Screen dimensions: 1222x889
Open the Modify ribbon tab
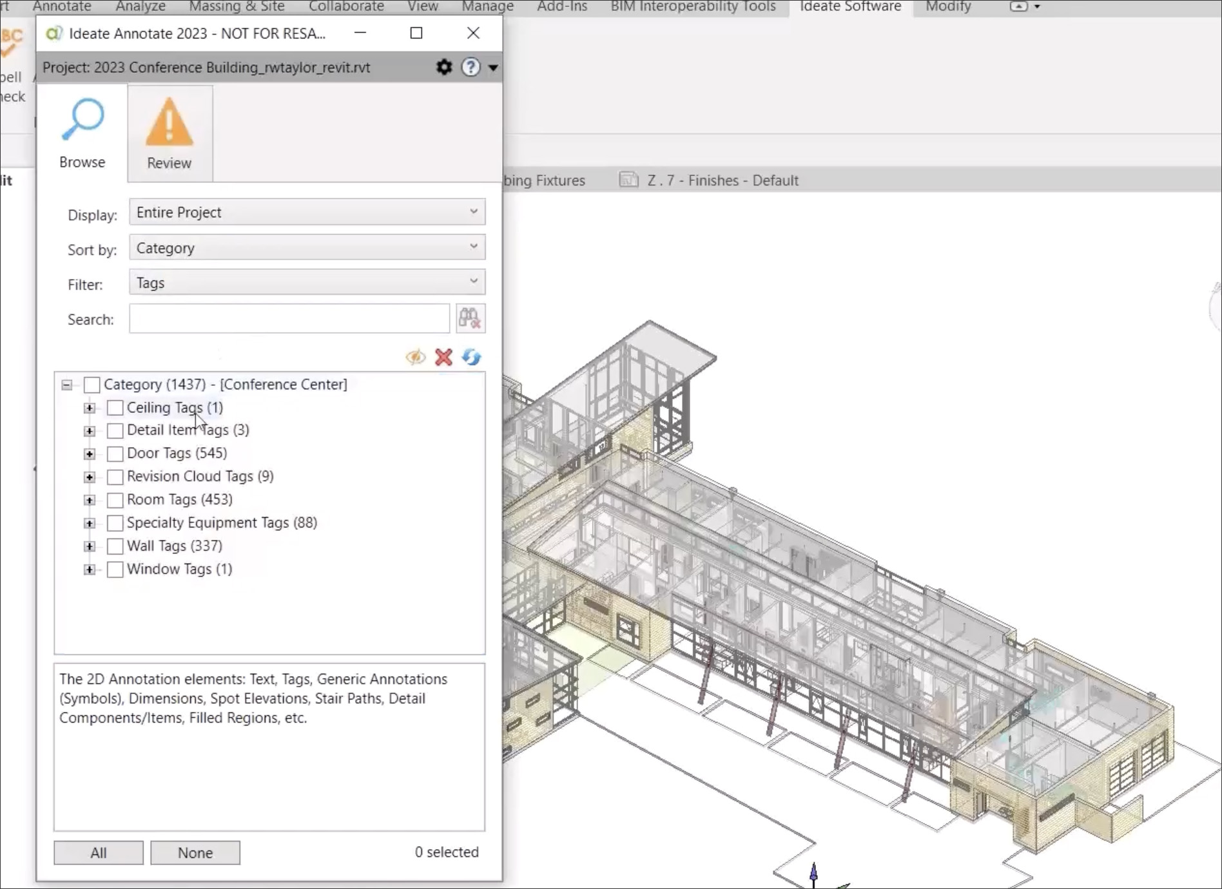(948, 6)
